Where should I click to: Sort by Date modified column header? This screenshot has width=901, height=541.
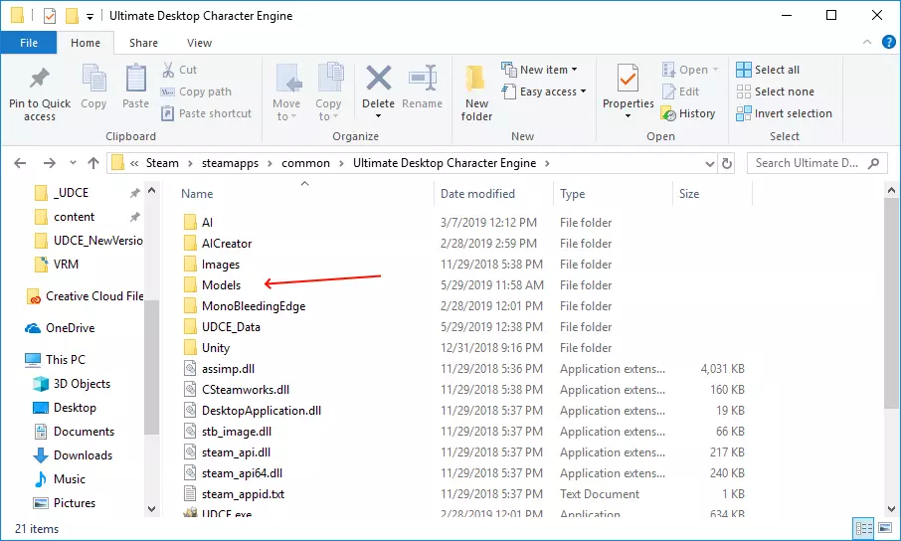coord(477,194)
